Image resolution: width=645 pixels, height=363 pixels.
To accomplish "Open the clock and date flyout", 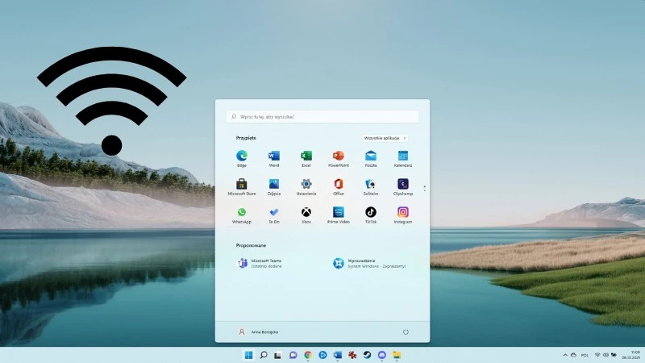I will [633, 355].
